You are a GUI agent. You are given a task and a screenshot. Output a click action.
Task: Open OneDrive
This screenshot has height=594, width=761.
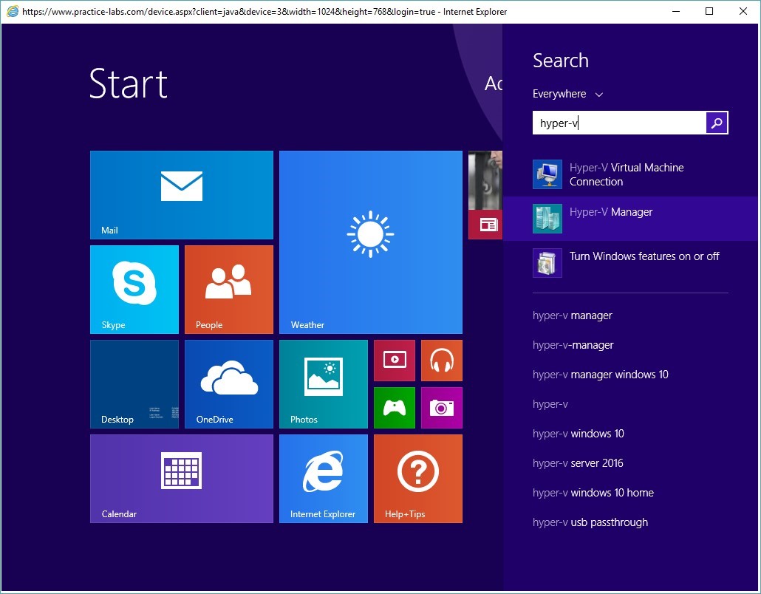coord(228,383)
